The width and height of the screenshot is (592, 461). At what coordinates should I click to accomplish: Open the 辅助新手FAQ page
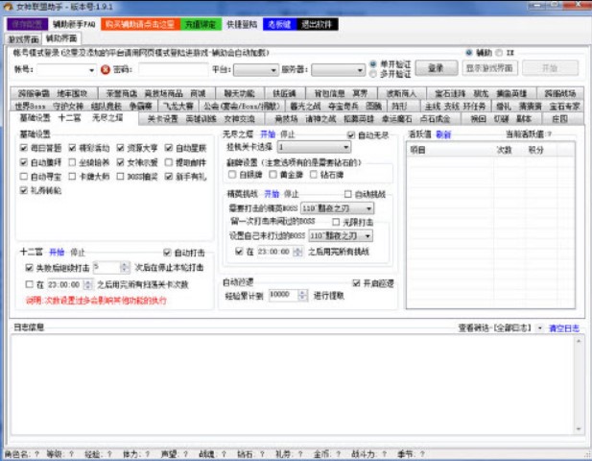point(73,22)
